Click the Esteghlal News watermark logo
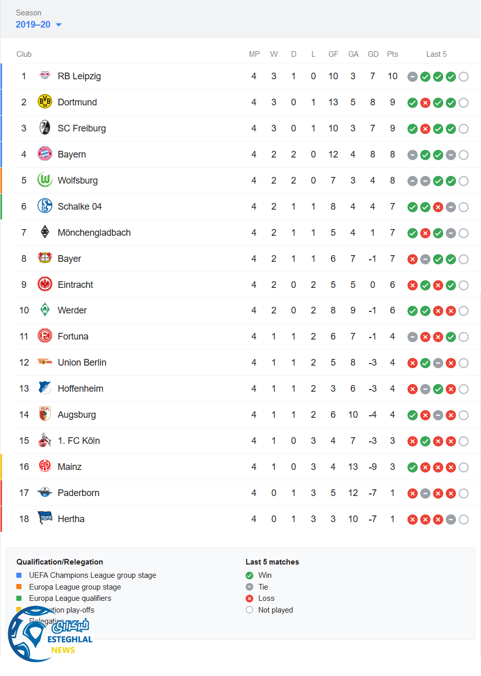The image size is (481, 676). click(x=50, y=634)
